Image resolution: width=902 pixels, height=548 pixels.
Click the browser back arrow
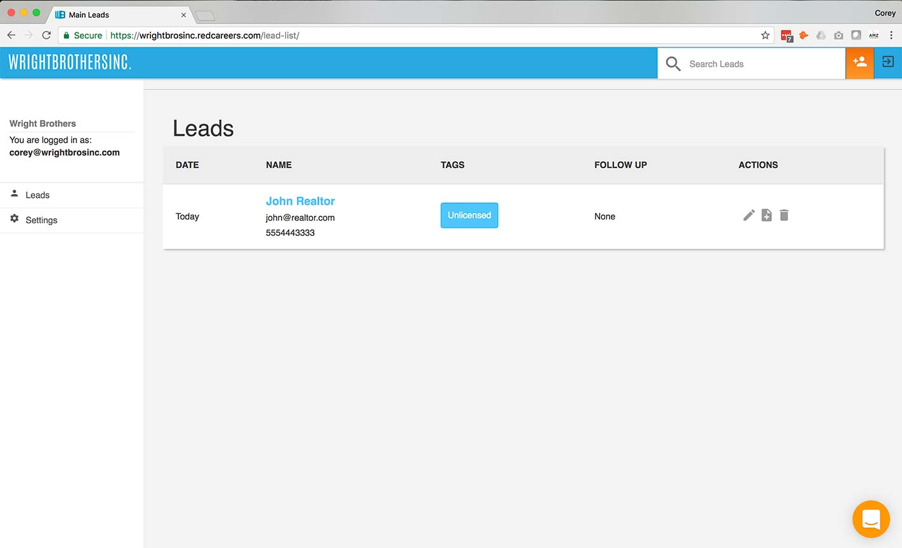(x=11, y=36)
